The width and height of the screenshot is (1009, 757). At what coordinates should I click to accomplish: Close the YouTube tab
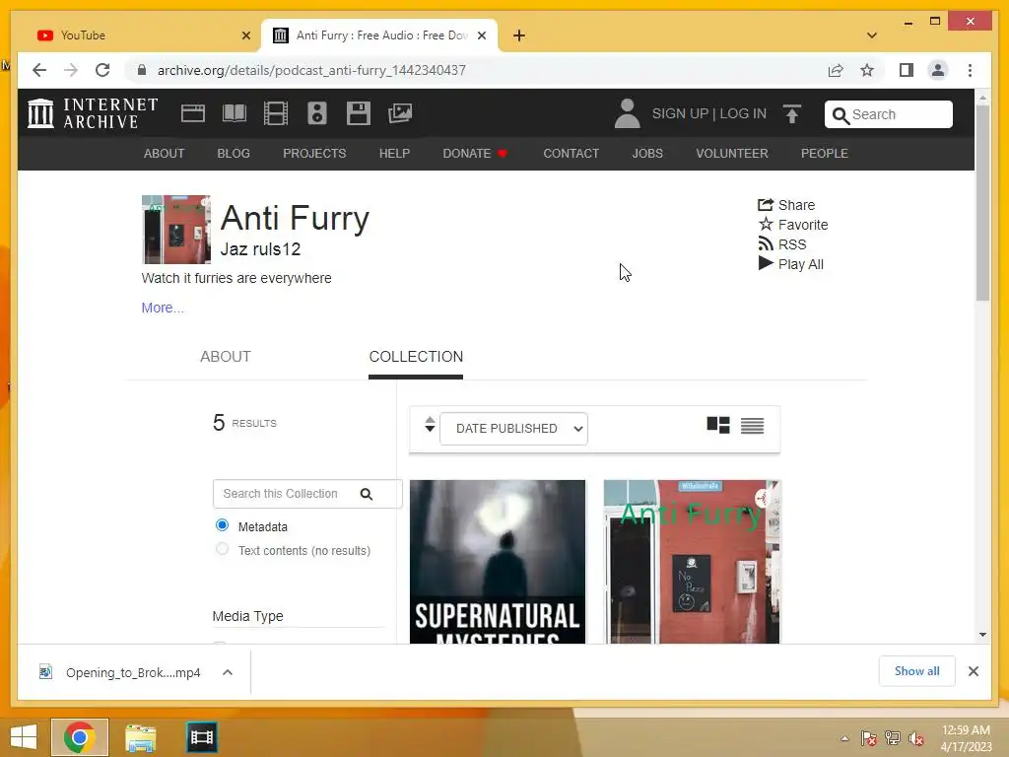tap(245, 35)
